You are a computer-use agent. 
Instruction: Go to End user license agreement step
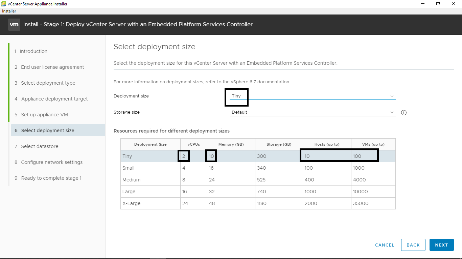click(x=52, y=67)
